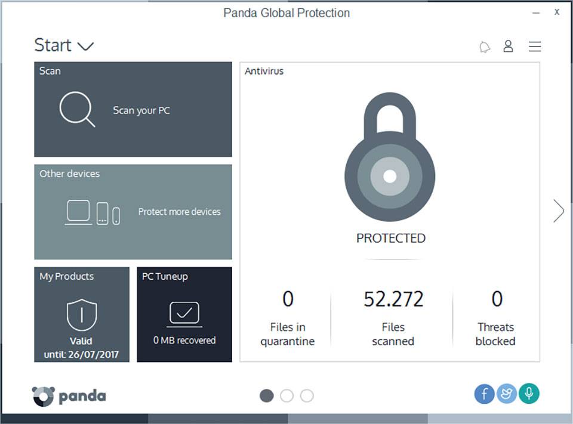
Task: Click the padlock Protected icon
Action: click(x=390, y=157)
